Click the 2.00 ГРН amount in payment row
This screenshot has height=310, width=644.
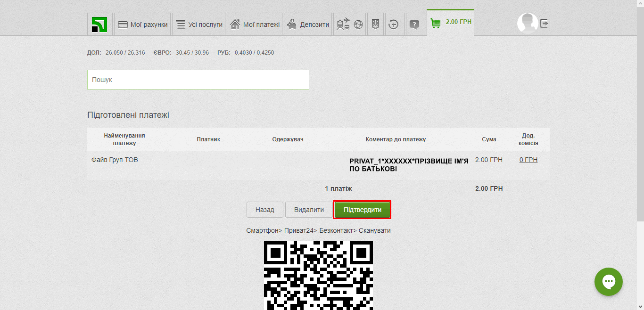coord(489,160)
